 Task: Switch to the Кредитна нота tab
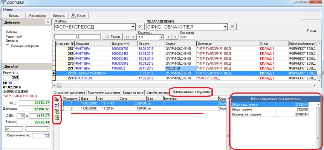point(133,92)
